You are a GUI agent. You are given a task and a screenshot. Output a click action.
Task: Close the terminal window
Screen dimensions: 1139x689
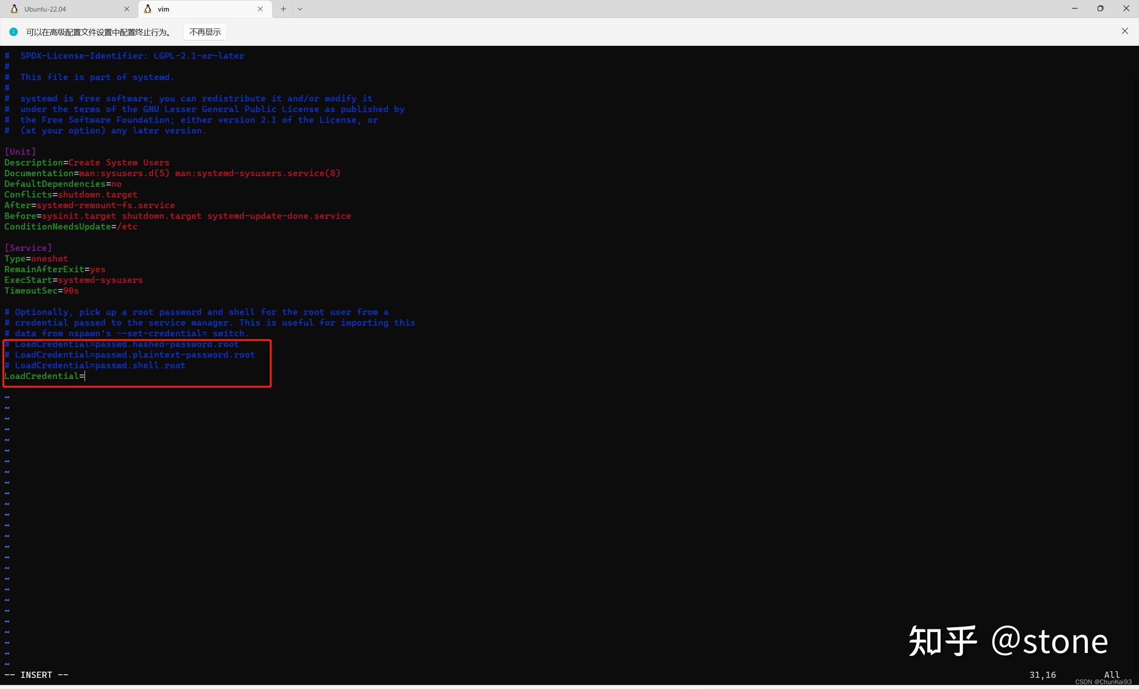click(1126, 9)
